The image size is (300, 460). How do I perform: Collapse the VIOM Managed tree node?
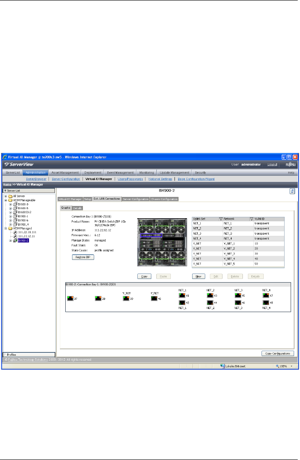5,228
